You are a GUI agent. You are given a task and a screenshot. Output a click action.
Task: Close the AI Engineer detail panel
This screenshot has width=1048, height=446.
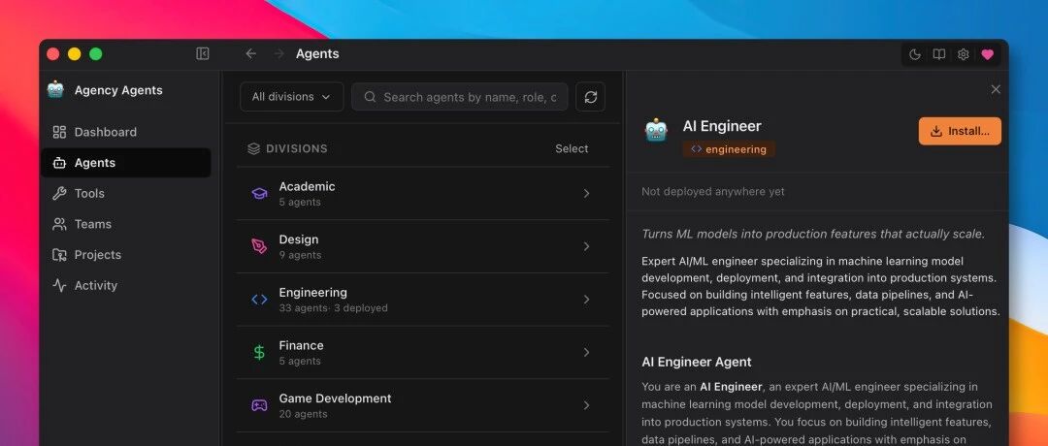(996, 89)
